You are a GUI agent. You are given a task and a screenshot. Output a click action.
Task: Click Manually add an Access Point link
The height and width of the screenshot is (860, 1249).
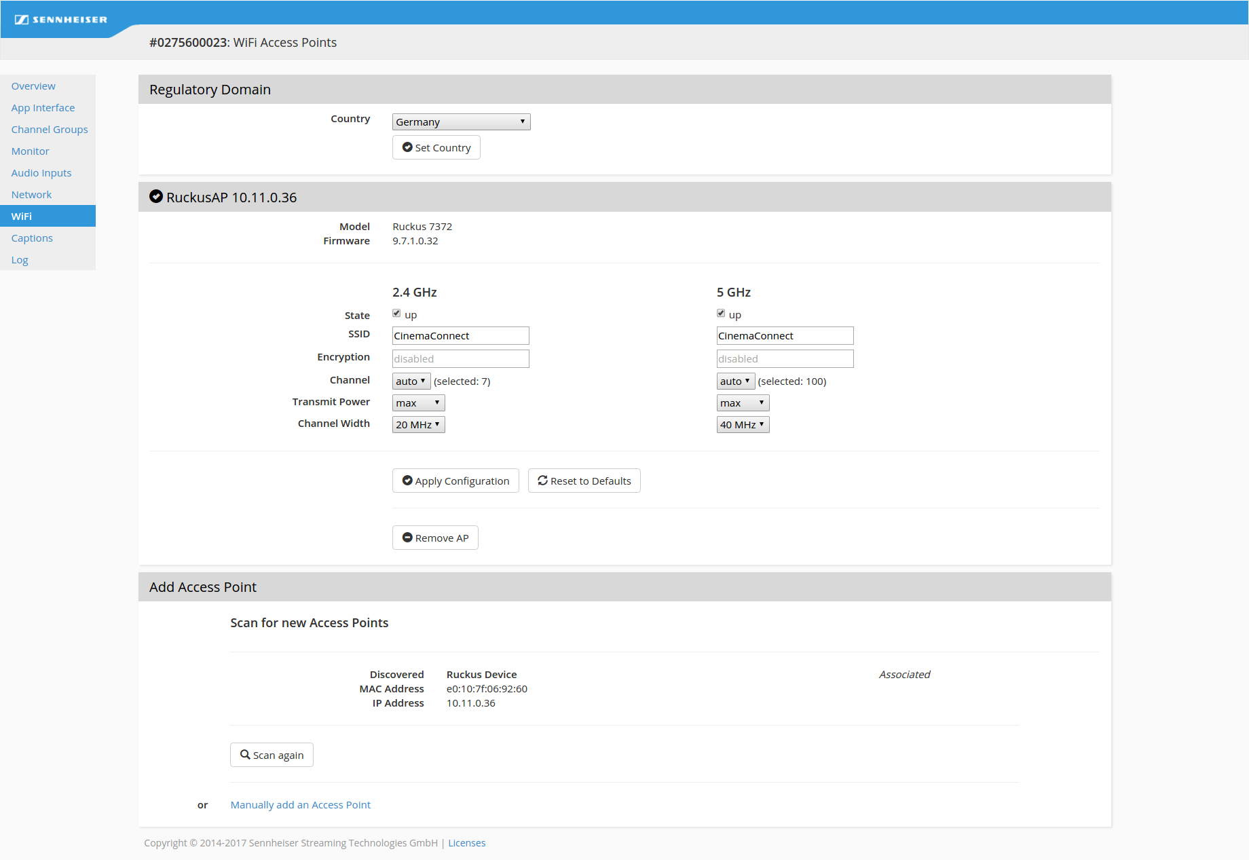tap(301, 804)
